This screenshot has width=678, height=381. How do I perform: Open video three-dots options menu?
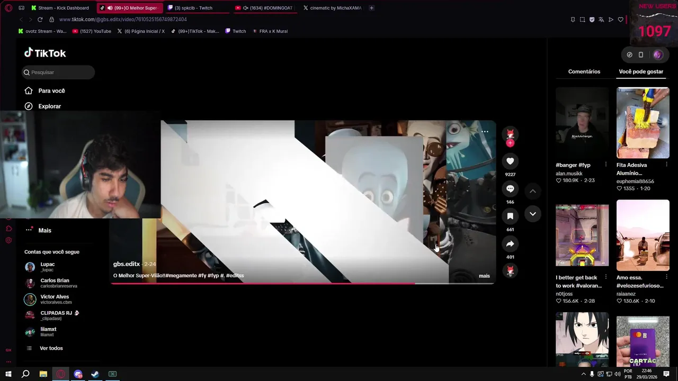(x=485, y=132)
